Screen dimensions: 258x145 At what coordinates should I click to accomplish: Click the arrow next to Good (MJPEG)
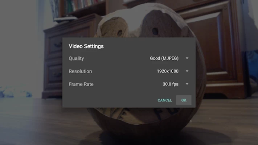187,58
